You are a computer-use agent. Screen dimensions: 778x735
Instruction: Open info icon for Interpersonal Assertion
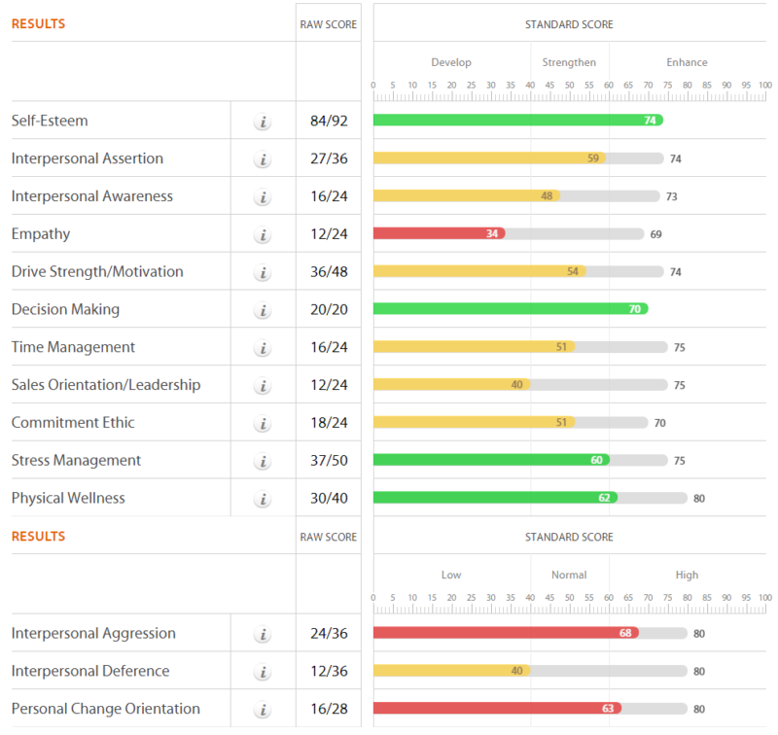pos(263,159)
